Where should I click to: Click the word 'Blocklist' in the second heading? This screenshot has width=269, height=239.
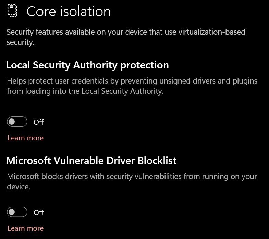157,161
